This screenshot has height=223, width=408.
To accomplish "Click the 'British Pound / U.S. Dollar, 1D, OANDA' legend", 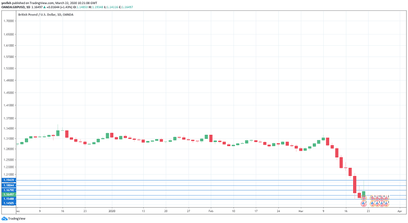I will (x=46, y=15).
